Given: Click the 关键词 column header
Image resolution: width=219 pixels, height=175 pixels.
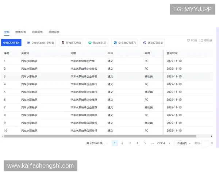Looking at the screenshot, I should pyautogui.click(x=25, y=53).
